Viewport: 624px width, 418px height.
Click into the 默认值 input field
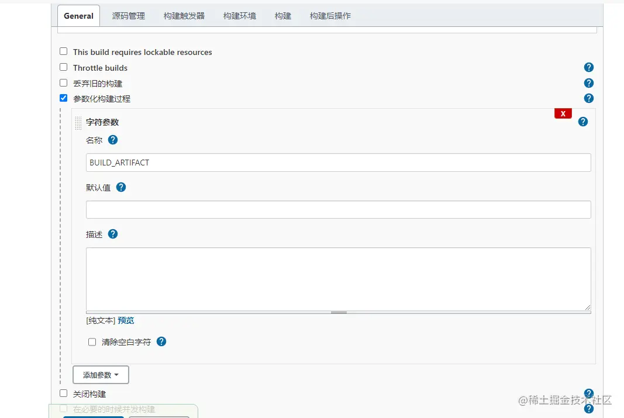[x=338, y=210]
